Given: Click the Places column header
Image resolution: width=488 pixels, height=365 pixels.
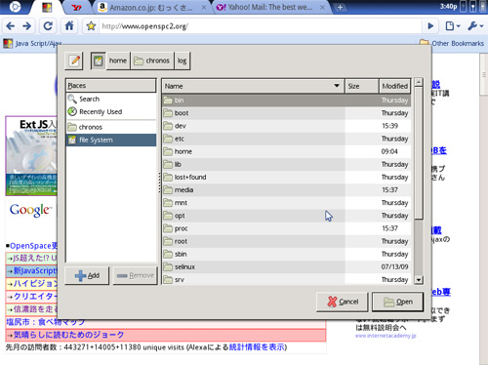Looking at the screenshot, I should [111, 86].
